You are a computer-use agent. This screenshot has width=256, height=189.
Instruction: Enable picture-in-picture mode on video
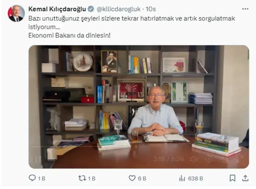point(225,159)
